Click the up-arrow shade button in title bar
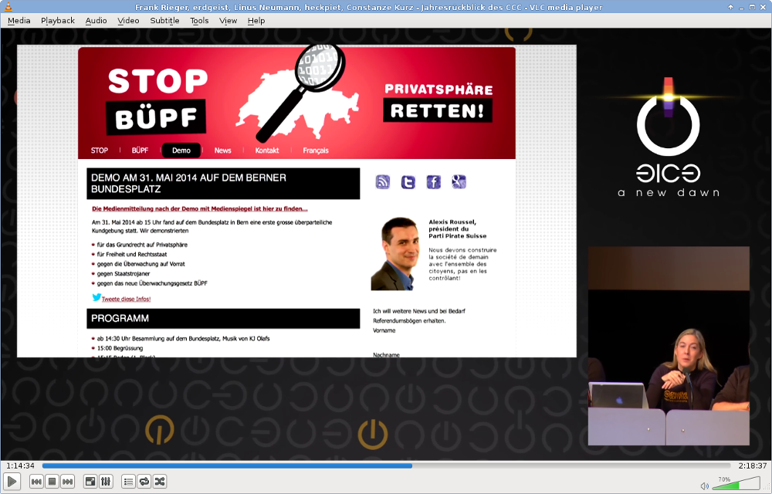772x494 pixels. click(730, 7)
